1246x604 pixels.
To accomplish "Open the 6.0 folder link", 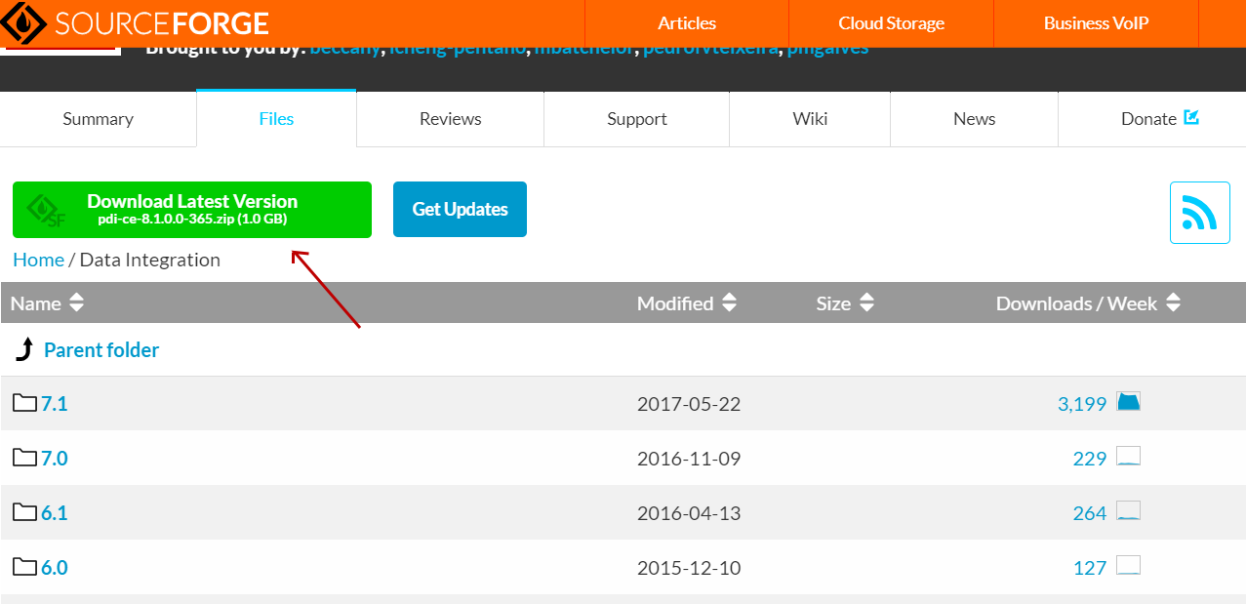I will [55, 568].
